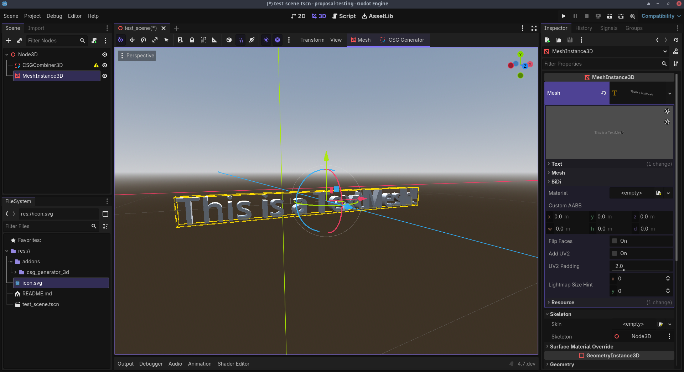684x372 pixels.
Task: Click the Play project button
Action: pyautogui.click(x=564, y=16)
